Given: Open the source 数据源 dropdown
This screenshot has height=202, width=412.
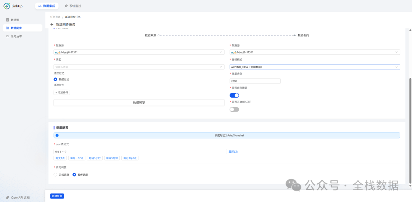Looking at the screenshot, I should click(x=138, y=52).
